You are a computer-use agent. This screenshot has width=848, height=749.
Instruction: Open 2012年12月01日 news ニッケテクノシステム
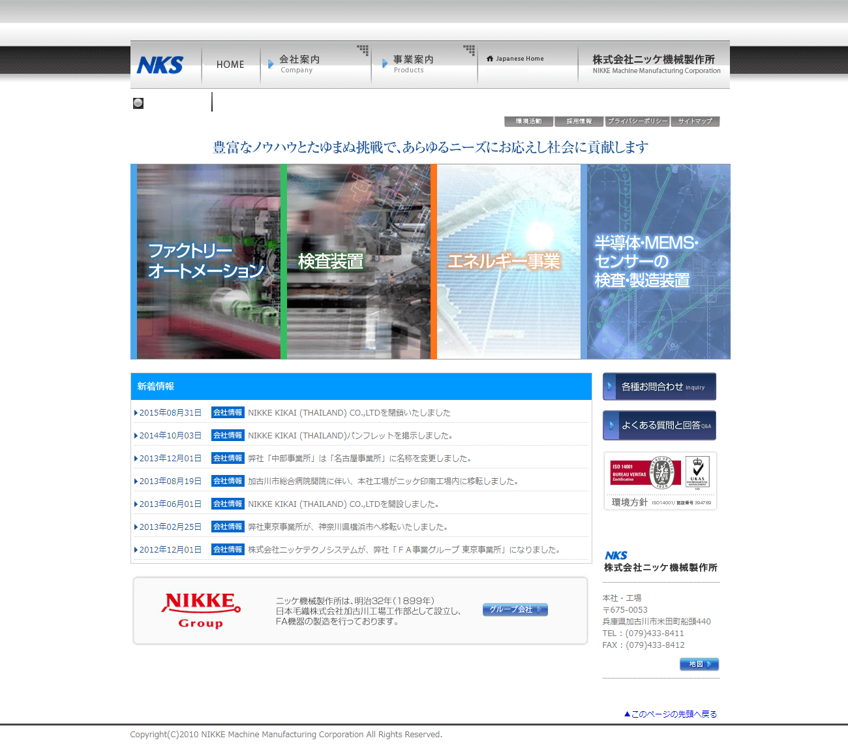pyautogui.click(x=404, y=550)
